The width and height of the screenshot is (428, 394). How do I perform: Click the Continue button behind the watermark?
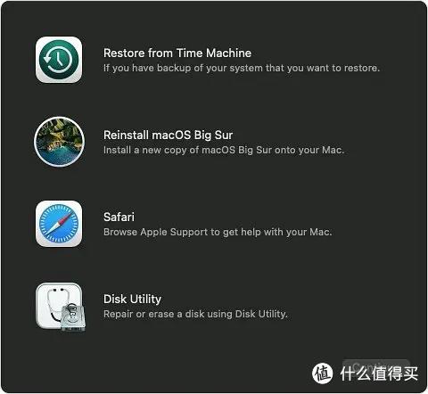tap(376, 367)
